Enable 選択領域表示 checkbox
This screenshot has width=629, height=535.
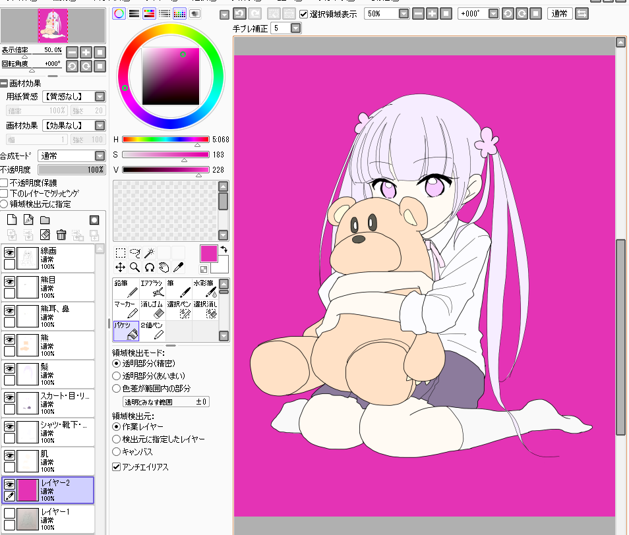[304, 14]
